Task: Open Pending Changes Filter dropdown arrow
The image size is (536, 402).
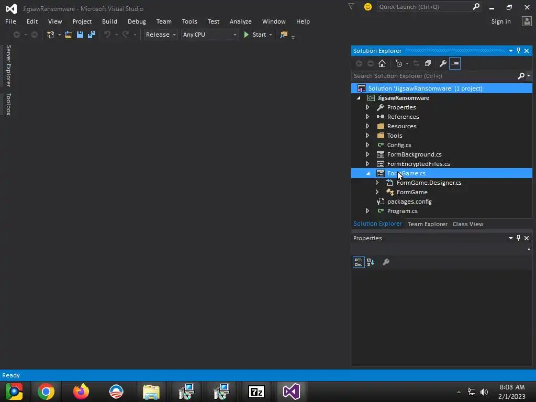Action: point(407,63)
